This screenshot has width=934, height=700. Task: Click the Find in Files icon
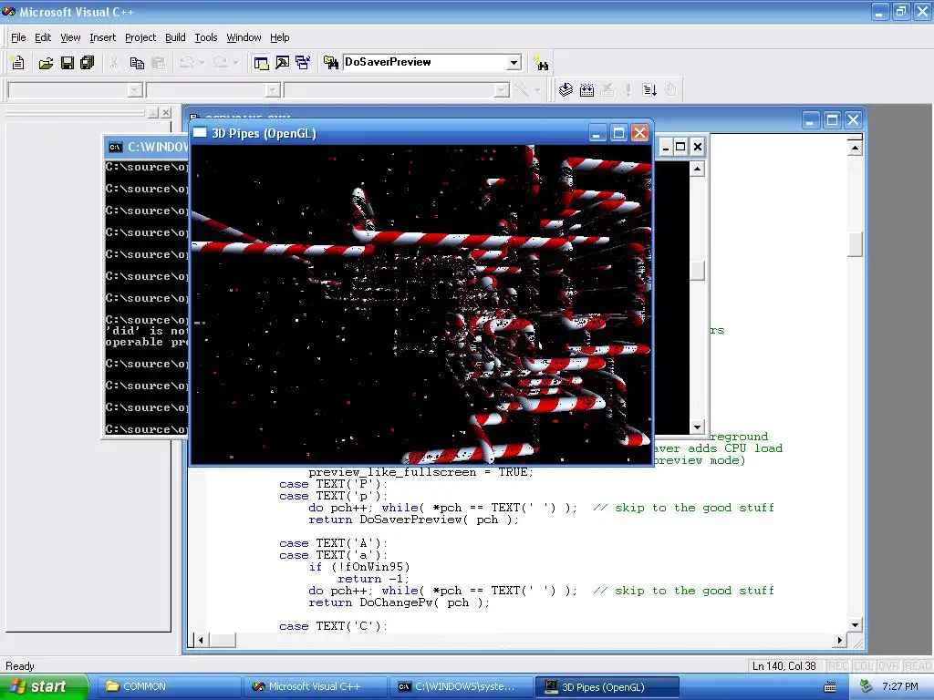click(x=330, y=63)
